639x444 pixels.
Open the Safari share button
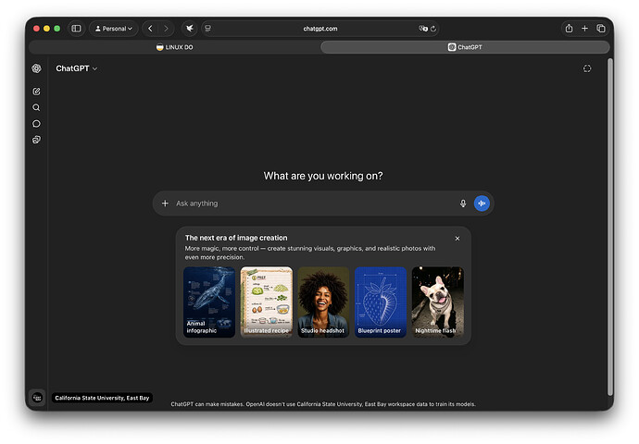[x=569, y=29]
